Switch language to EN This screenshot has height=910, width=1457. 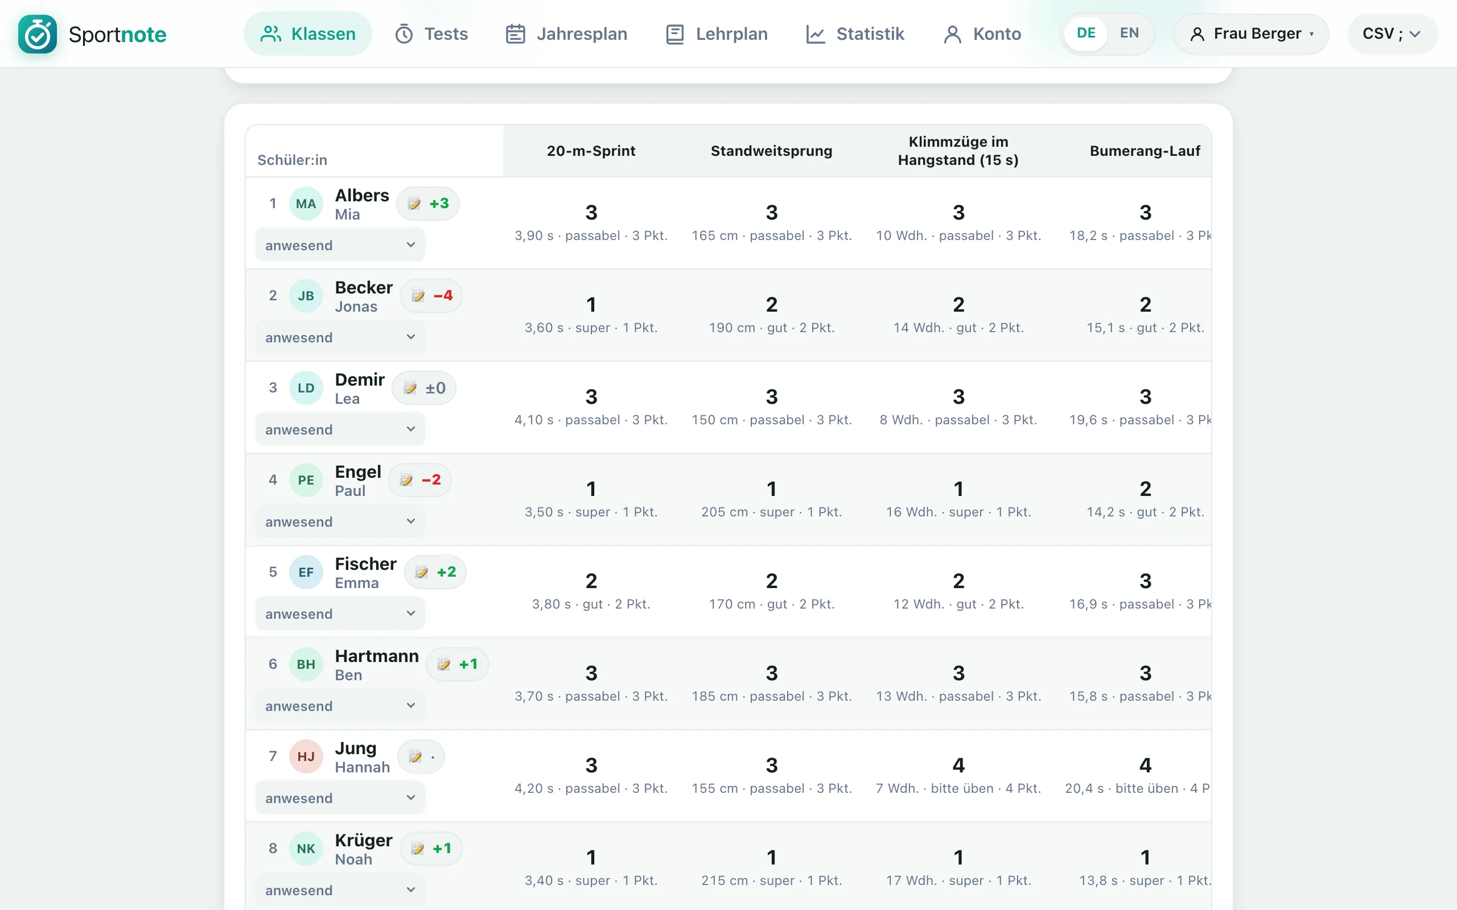pos(1129,33)
